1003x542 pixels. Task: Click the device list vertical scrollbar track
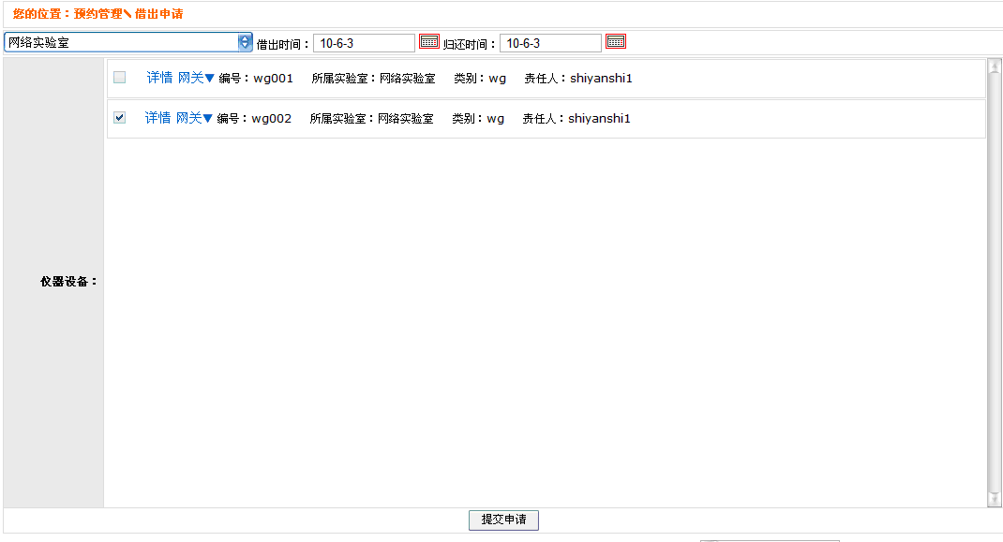point(994,281)
